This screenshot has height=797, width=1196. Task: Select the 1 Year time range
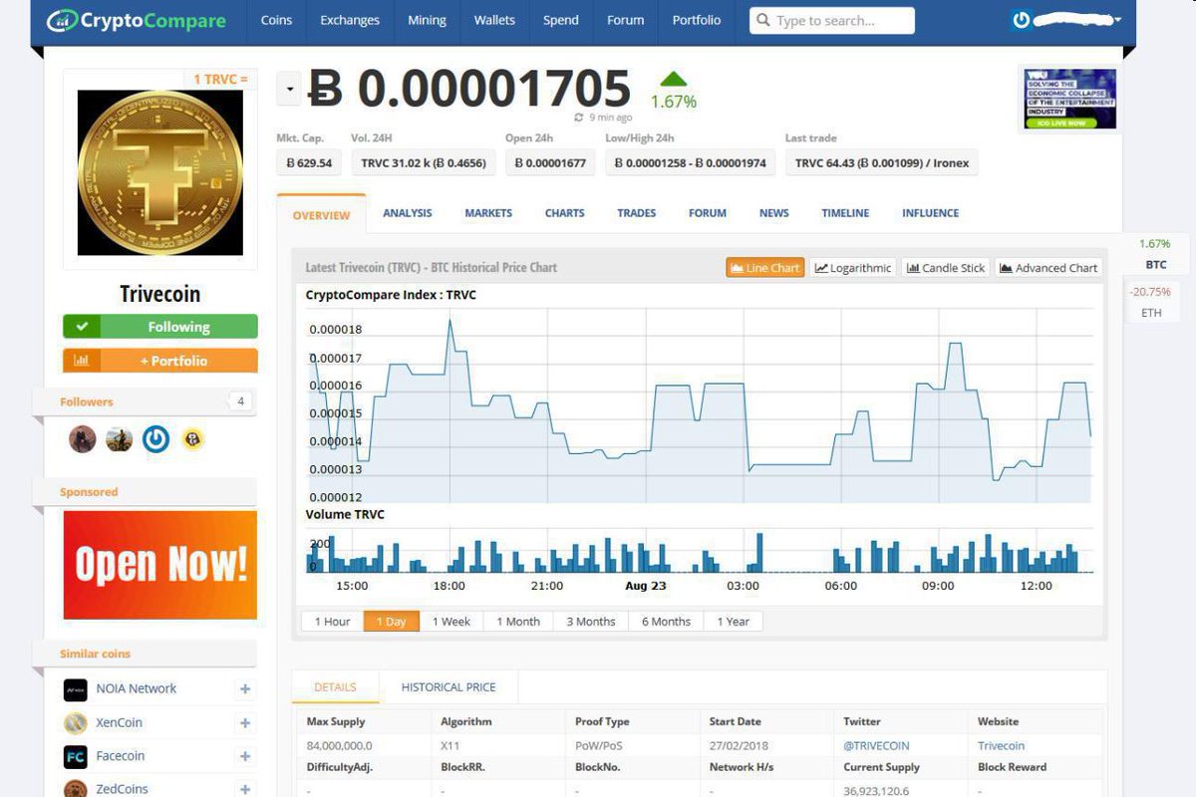(734, 622)
